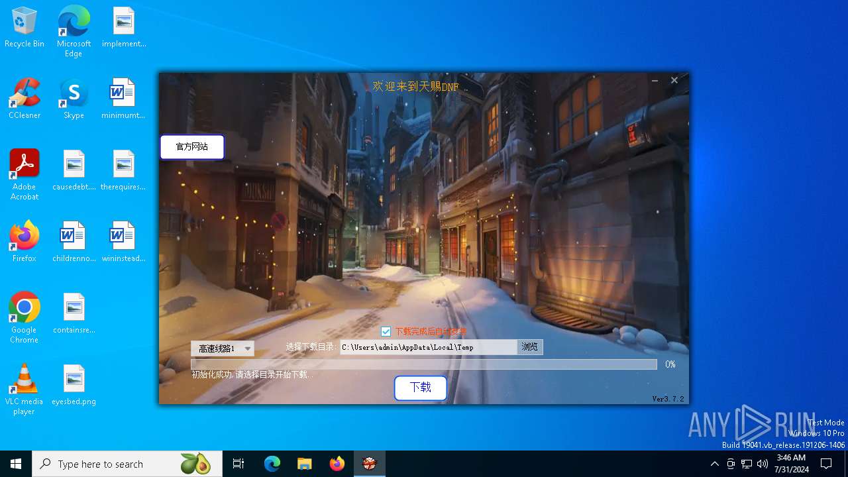Open the notification center
Screen dimensions: 848x477
(x=826, y=464)
